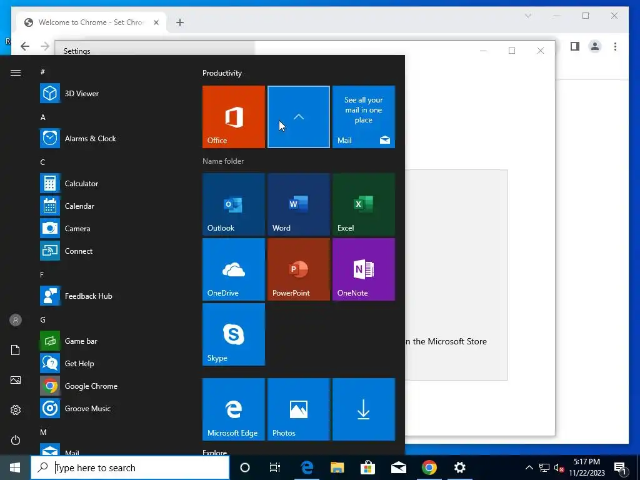The height and width of the screenshot is (480, 640).
Task: Open File Explorer from the taskbar
Action: (337, 467)
